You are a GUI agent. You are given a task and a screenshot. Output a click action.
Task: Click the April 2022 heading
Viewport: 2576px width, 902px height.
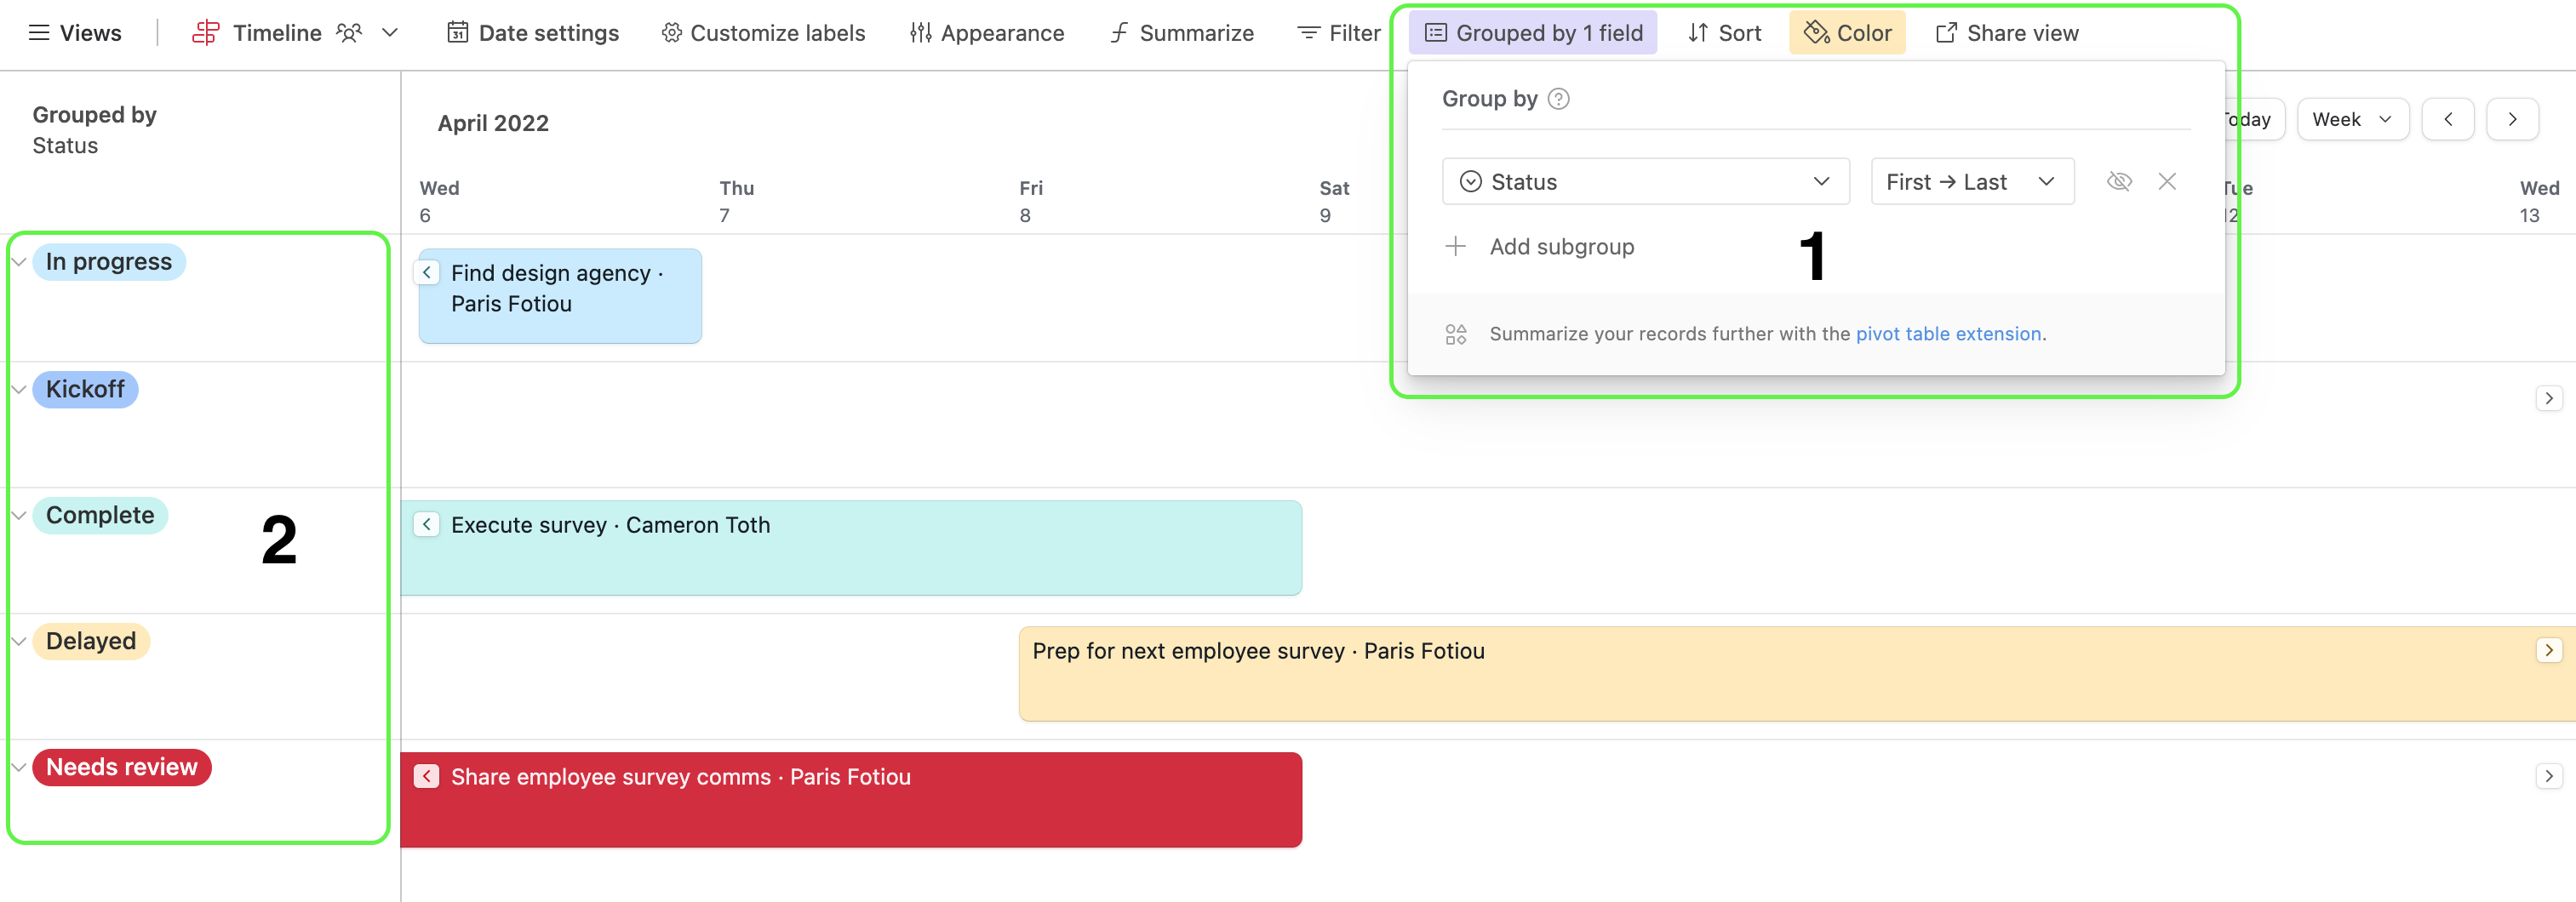tap(493, 123)
